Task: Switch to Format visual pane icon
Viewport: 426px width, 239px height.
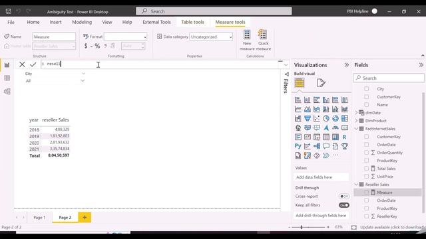Action: [321, 83]
